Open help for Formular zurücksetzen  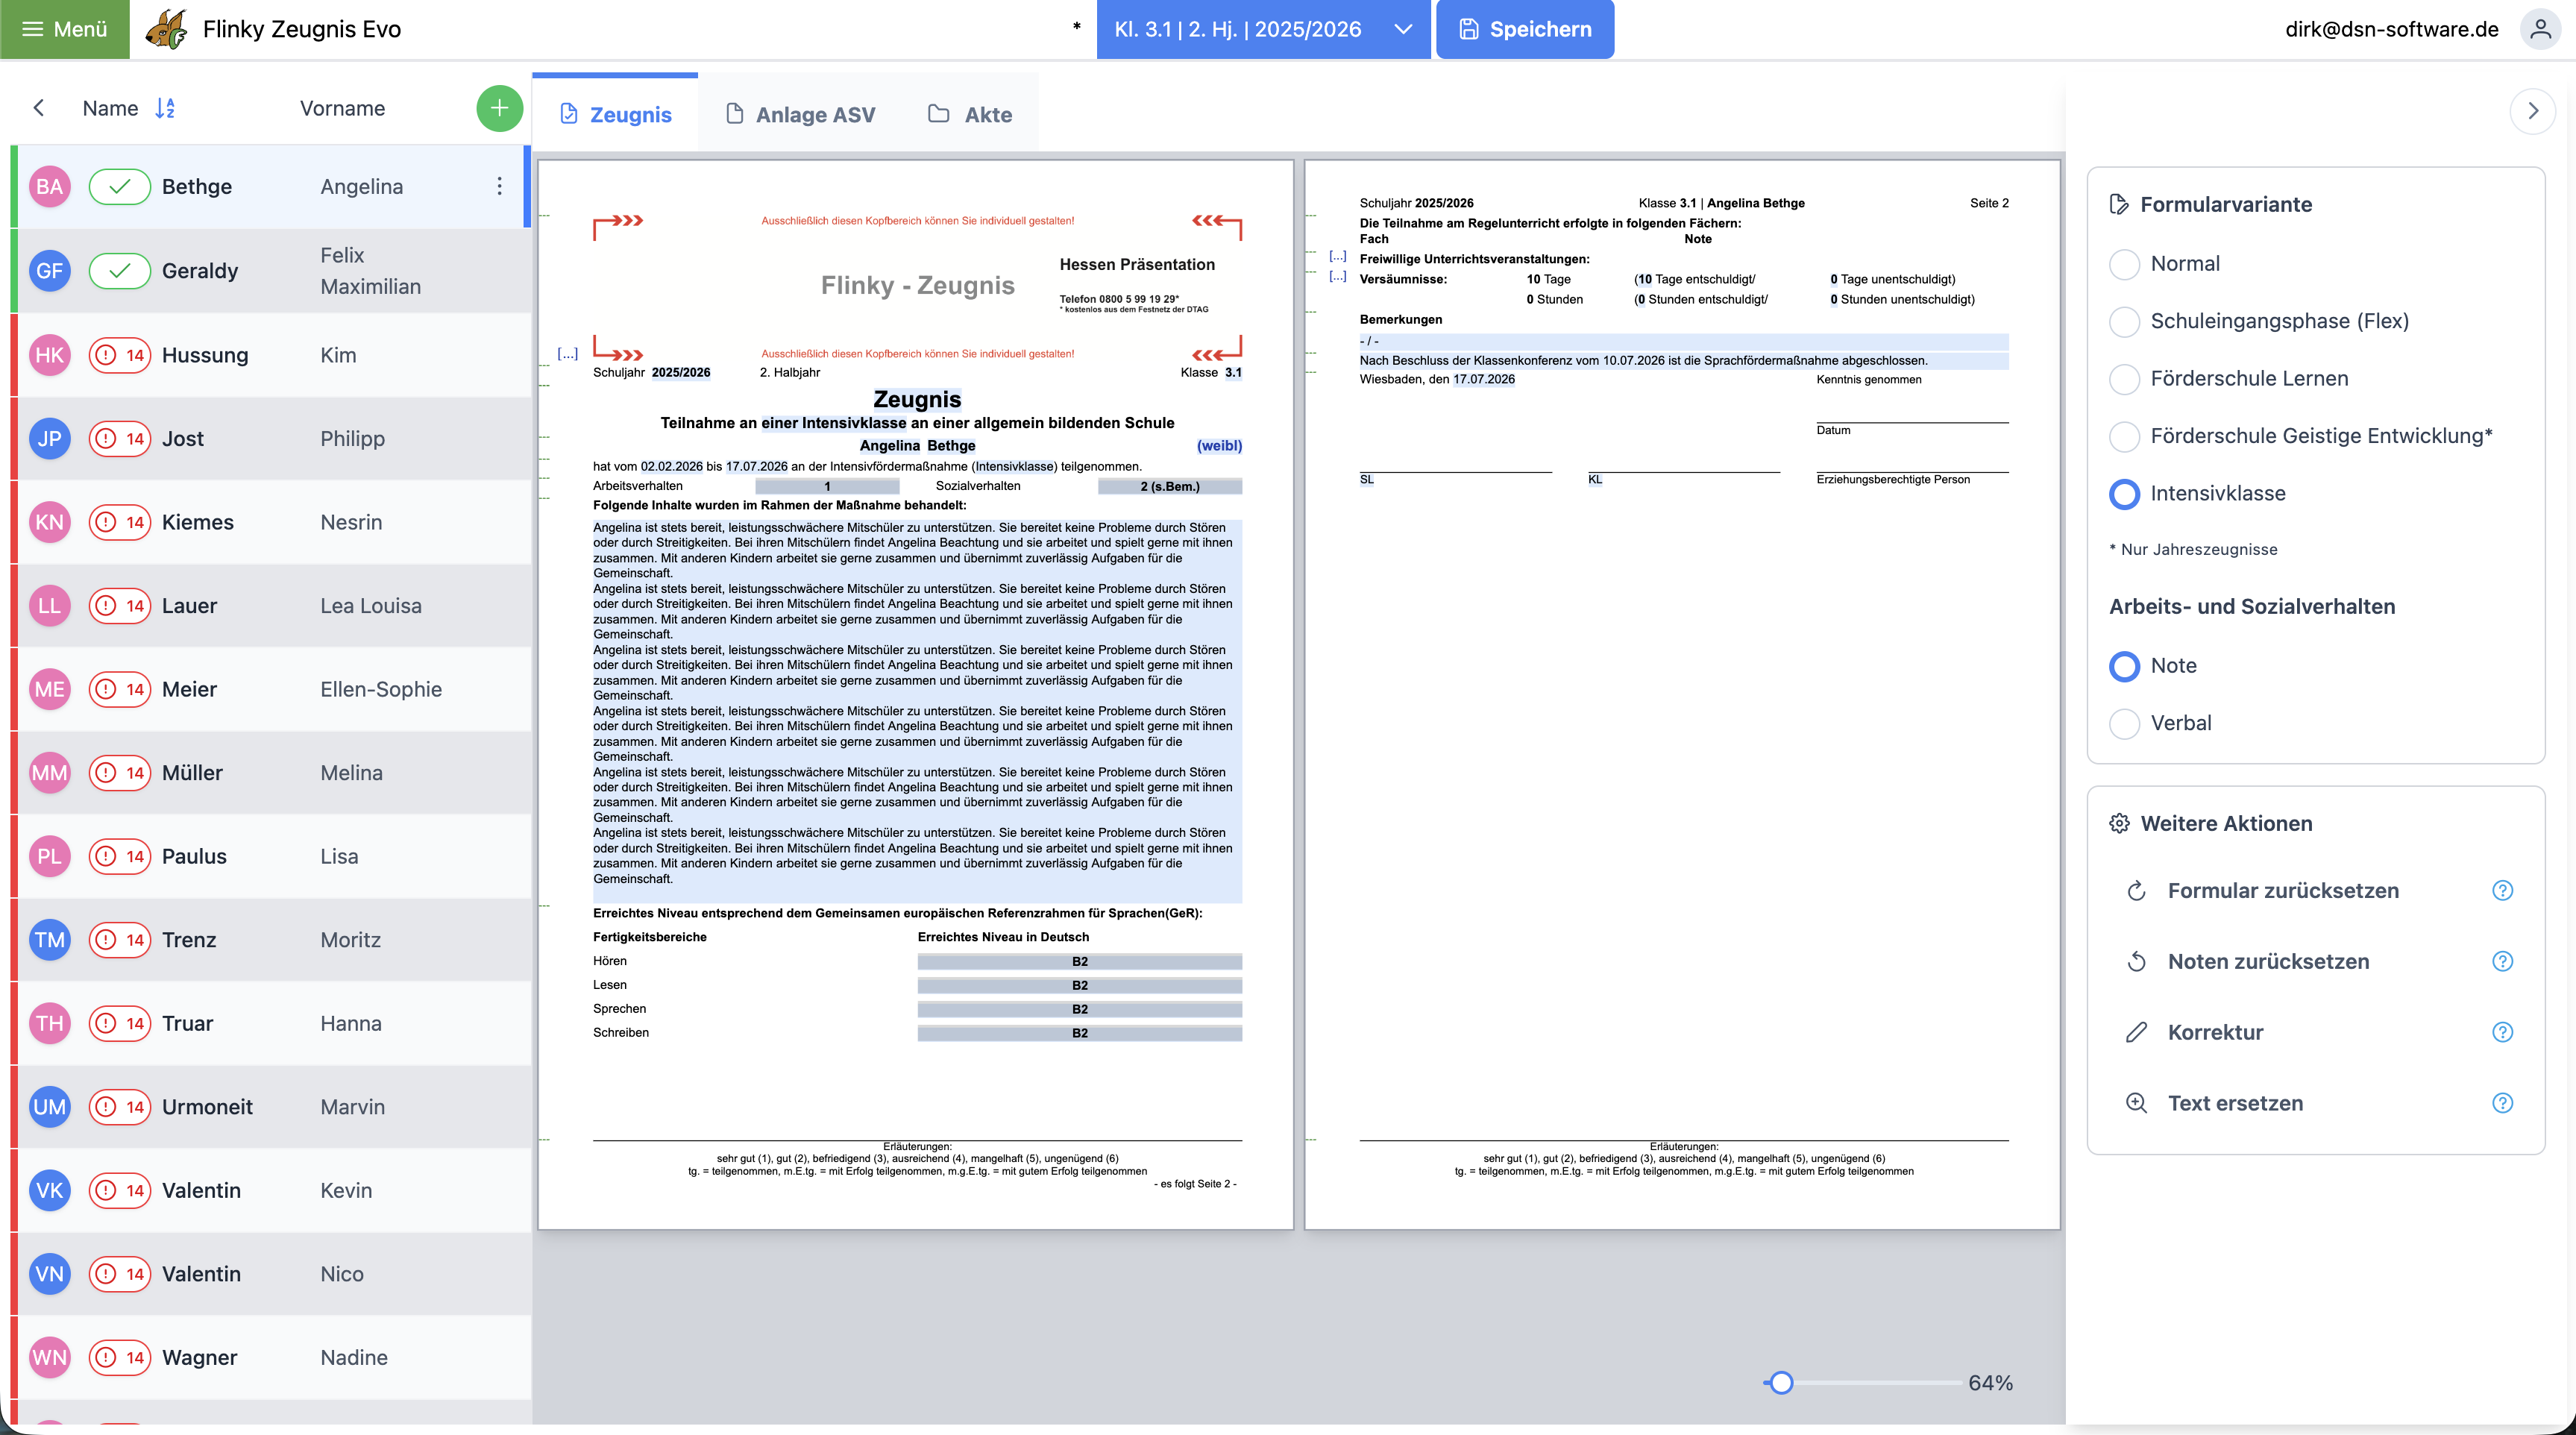[x=2502, y=890]
